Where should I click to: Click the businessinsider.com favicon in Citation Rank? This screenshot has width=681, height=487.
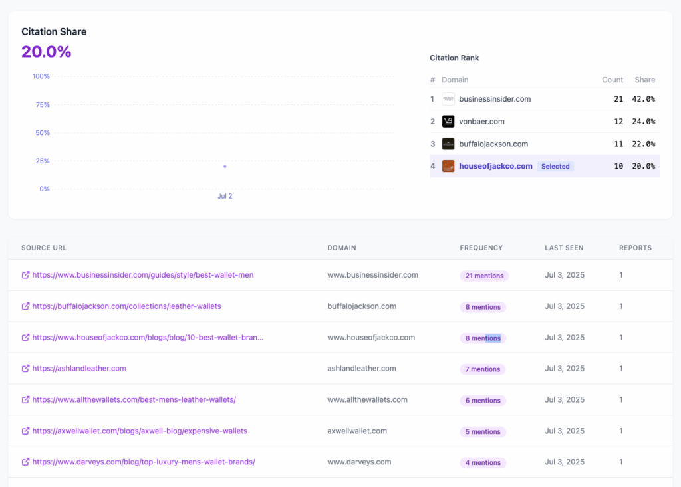click(x=448, y=99)
